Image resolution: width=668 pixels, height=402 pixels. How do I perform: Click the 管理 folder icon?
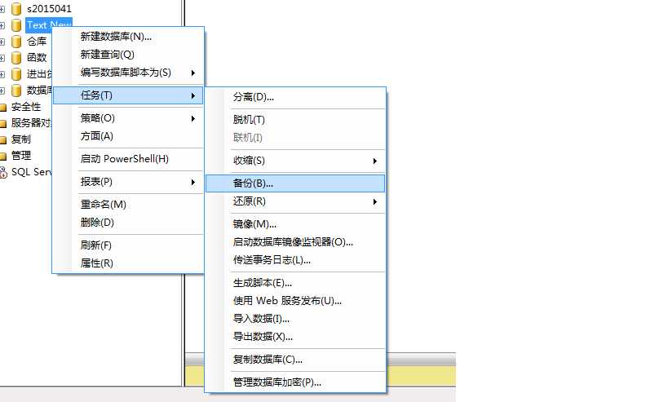[x=3, y=156]
